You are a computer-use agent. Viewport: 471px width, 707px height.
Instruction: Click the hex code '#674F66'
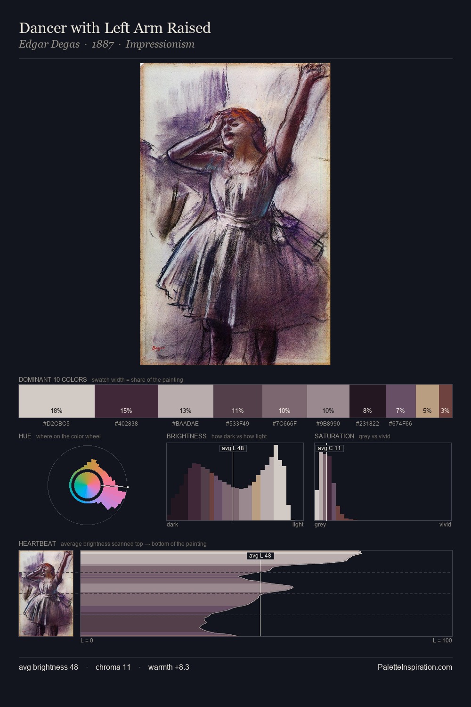[400, 423]
